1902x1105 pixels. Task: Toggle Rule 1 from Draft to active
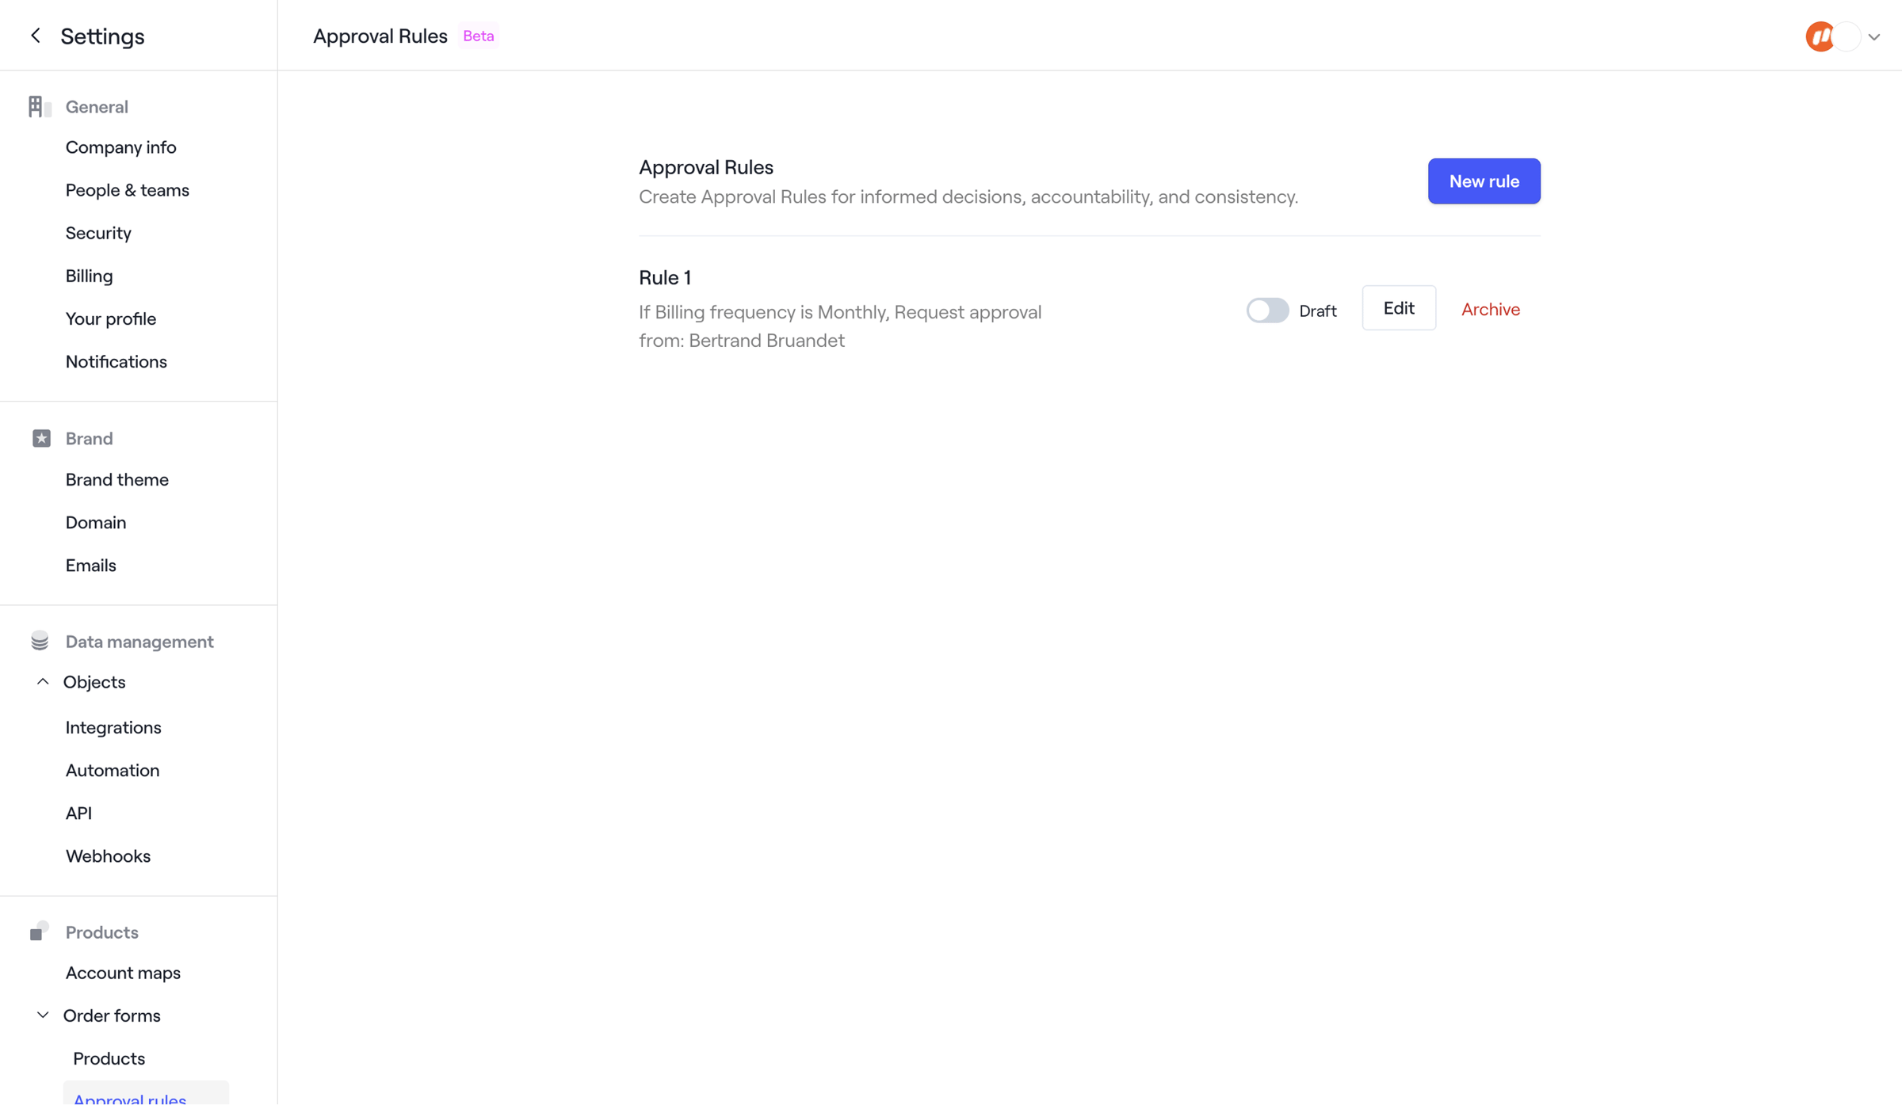coord(1267,310)
